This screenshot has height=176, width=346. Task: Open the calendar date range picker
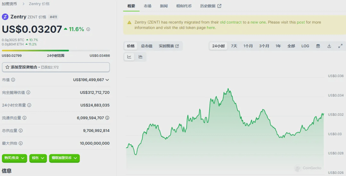(318, 46)
